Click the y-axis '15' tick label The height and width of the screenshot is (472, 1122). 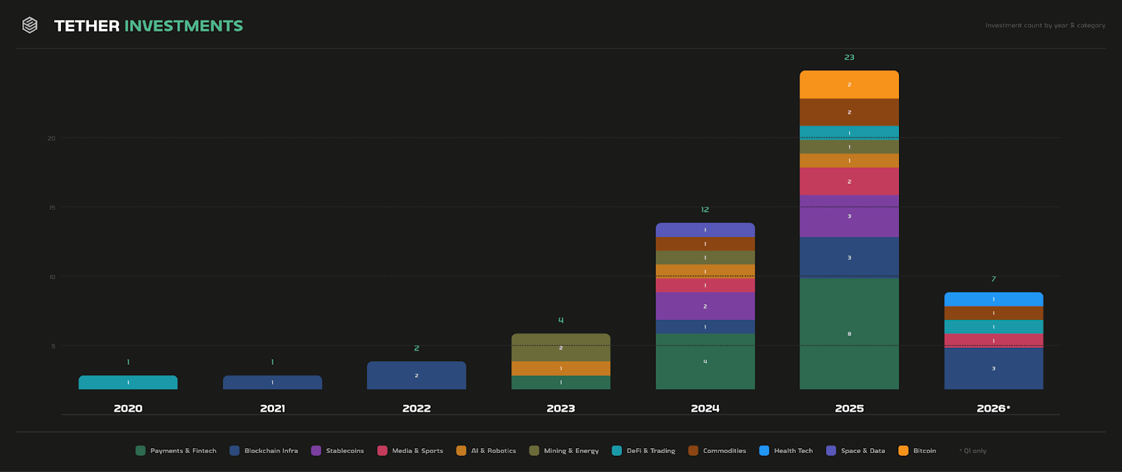[51, 208]
